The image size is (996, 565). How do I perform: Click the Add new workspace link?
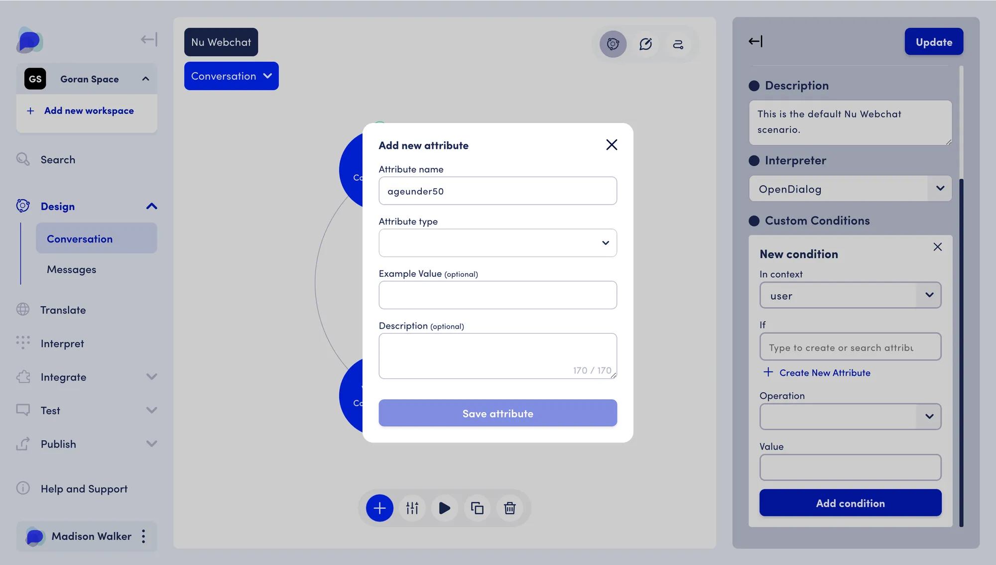click(89, 111)
